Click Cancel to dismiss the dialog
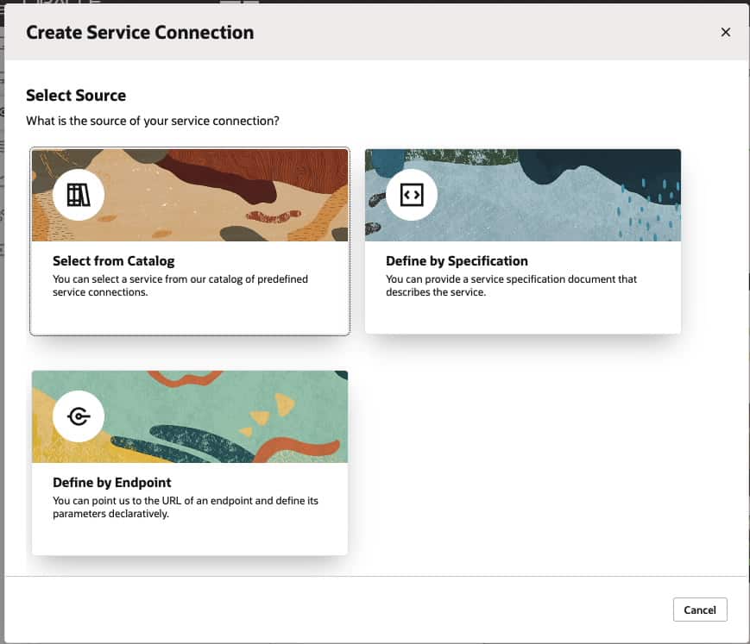 pyautogui.click(x=699, y=610)
